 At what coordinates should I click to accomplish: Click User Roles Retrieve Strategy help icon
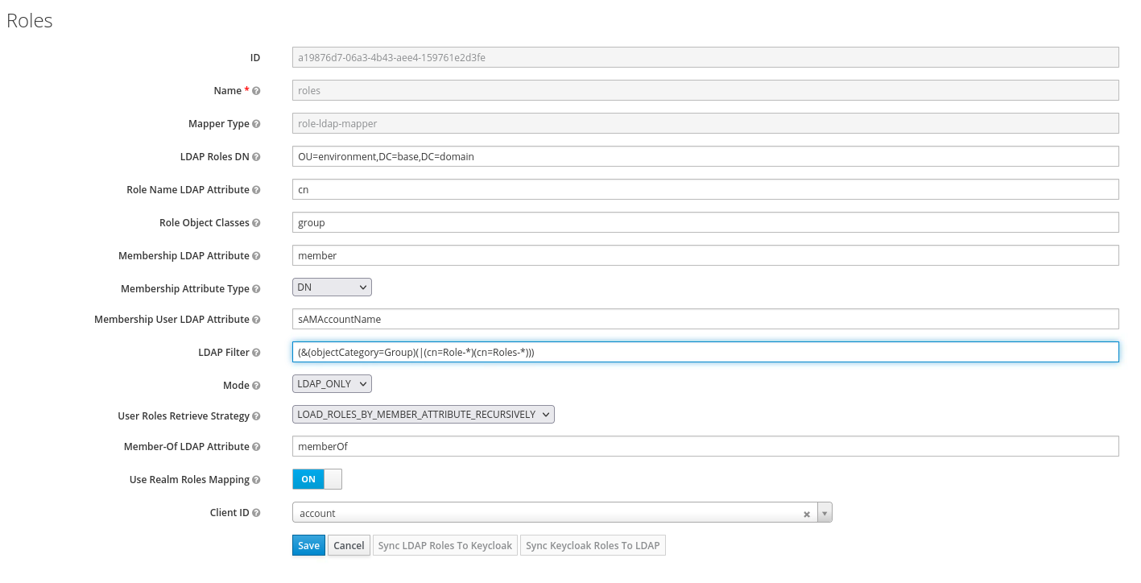click(x=256, y=416)
